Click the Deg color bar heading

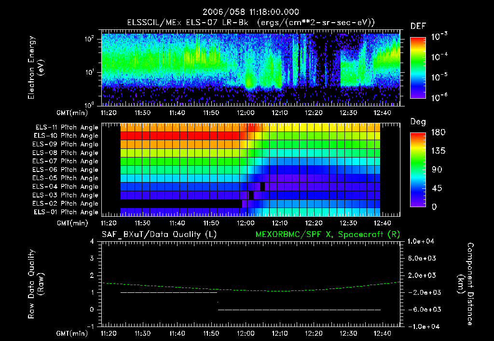point(418,122)
